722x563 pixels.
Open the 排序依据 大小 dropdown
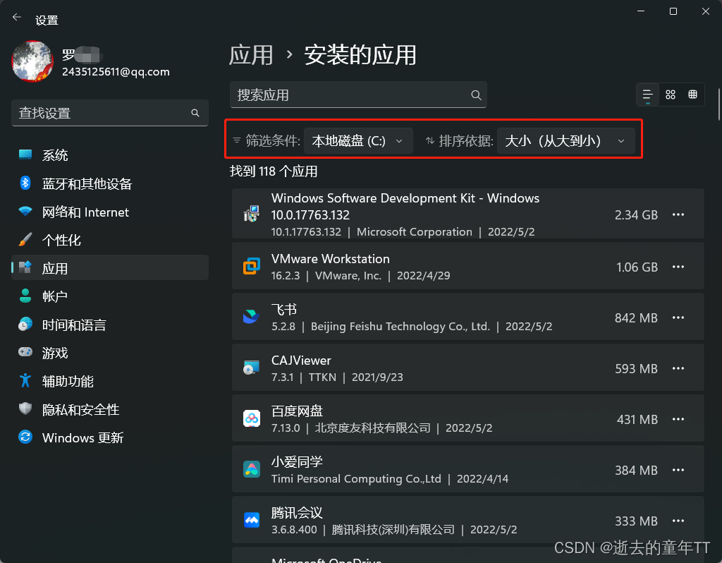[x=566, y=140]
